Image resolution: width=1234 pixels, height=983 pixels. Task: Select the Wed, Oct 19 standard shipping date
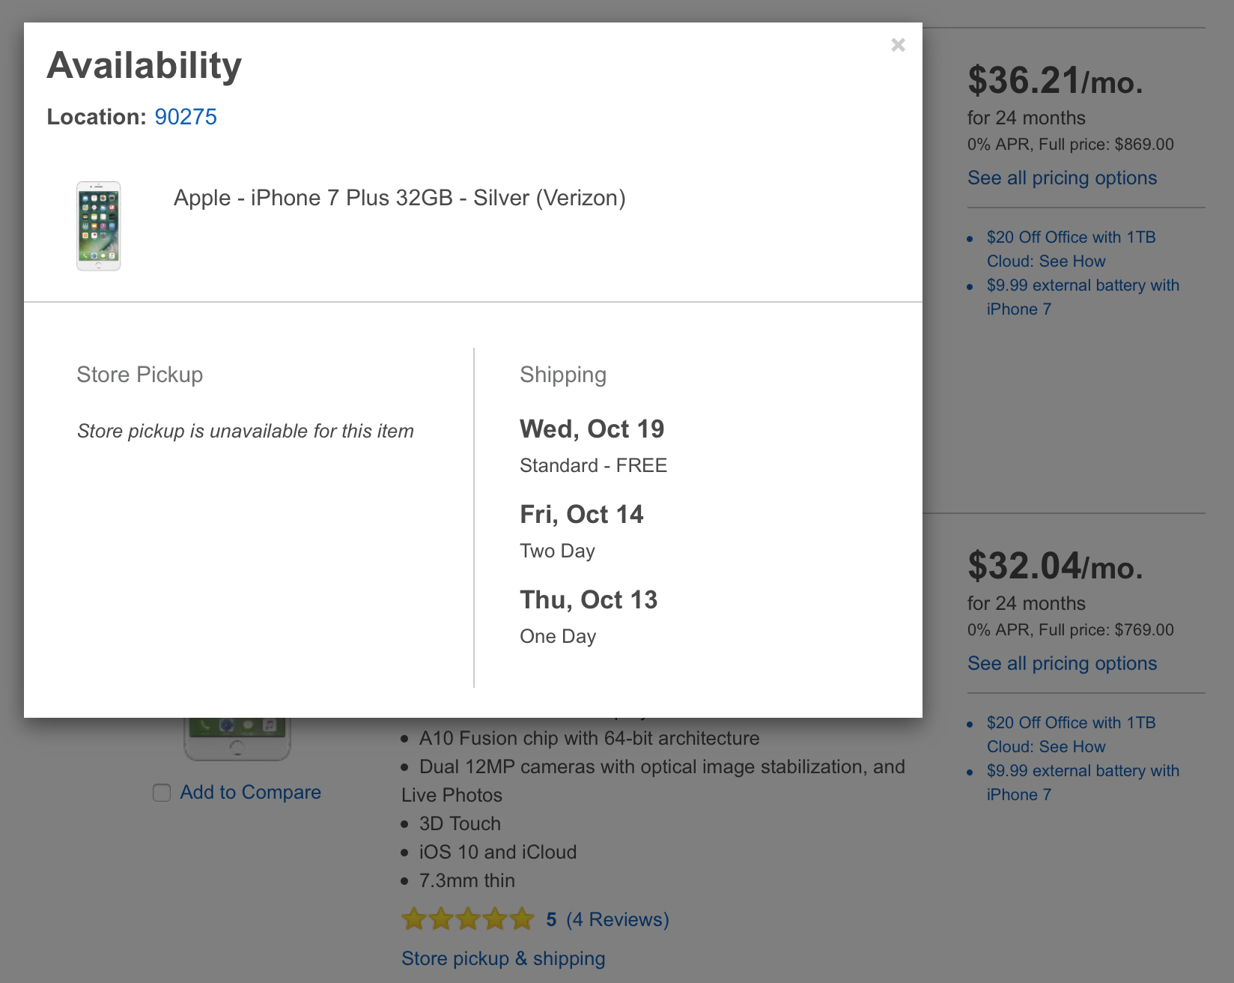point(592,429)
